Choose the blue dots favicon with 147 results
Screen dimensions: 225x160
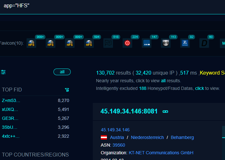click(x=147, y=43)
